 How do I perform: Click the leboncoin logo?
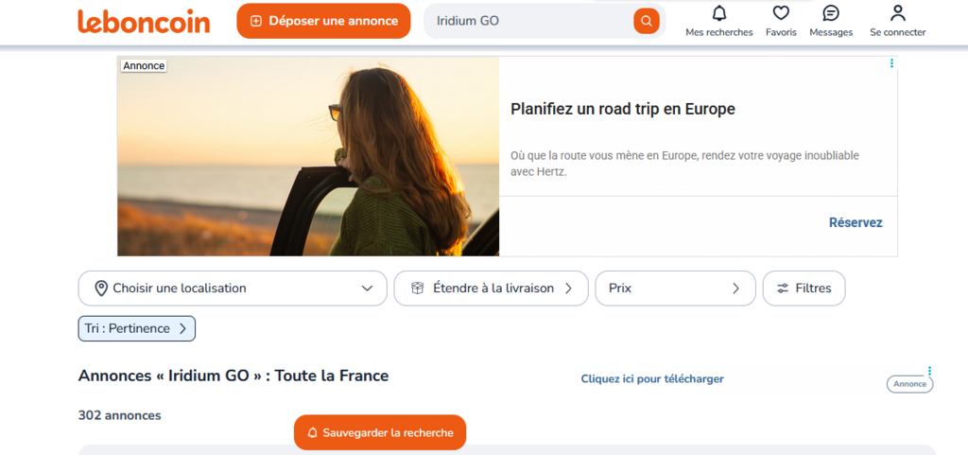tap(144, 21)
